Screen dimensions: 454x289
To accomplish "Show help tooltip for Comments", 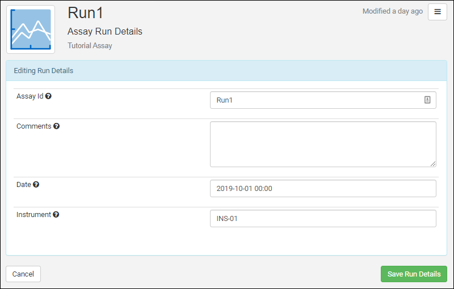I will pos(56,126).
